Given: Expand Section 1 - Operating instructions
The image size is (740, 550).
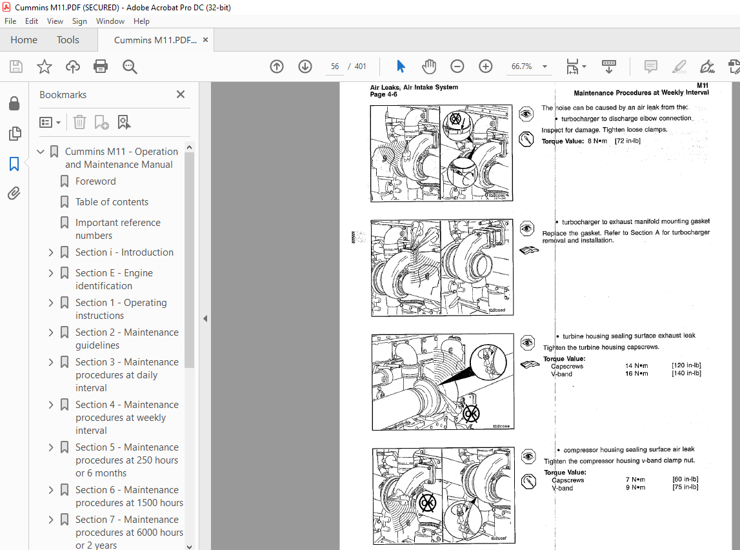Looking at the screenshot, I should click(51, 303).
